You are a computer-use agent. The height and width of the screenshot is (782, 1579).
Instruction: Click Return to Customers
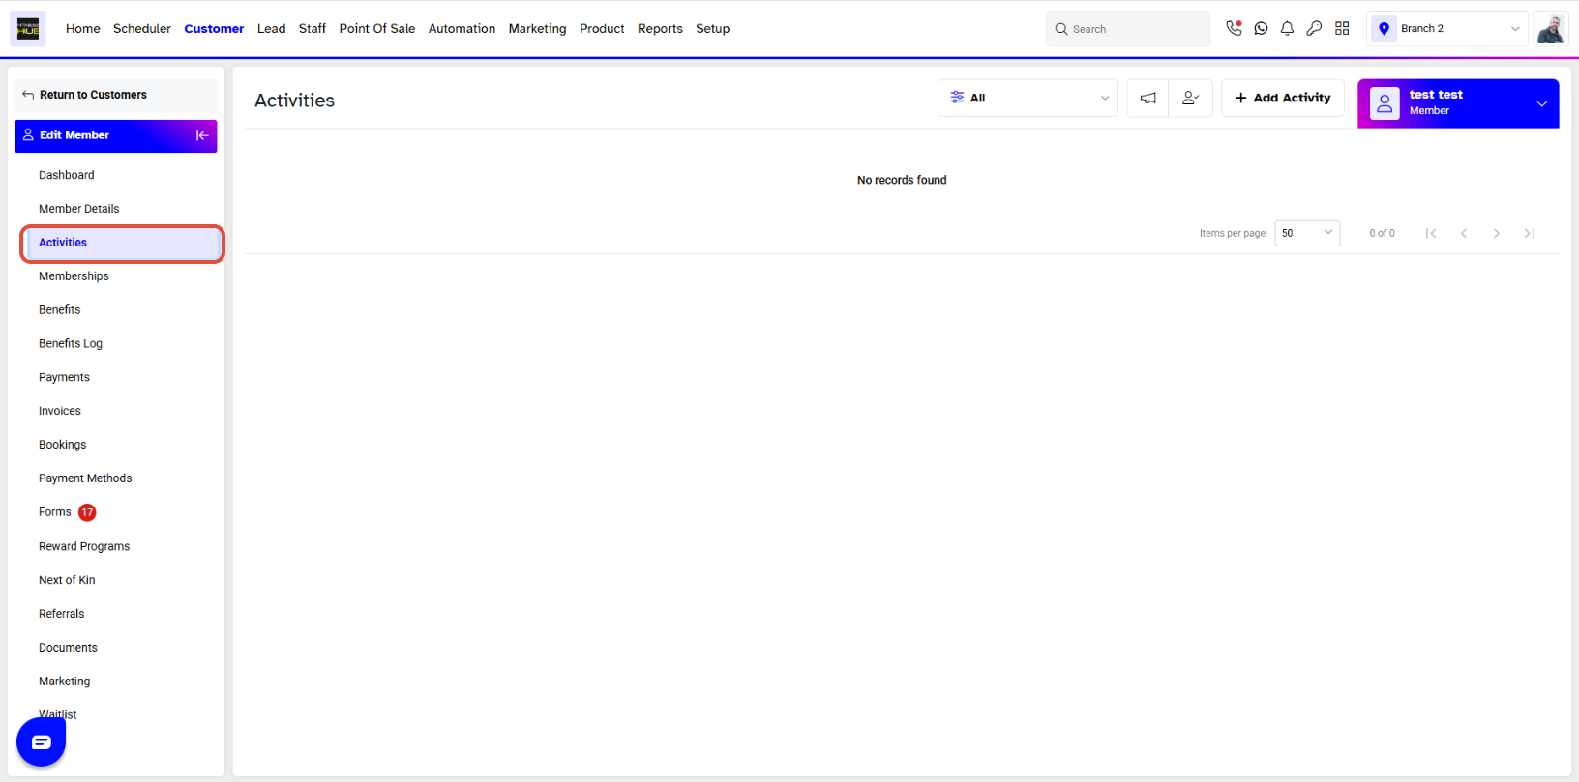click(x=116, y=95)
